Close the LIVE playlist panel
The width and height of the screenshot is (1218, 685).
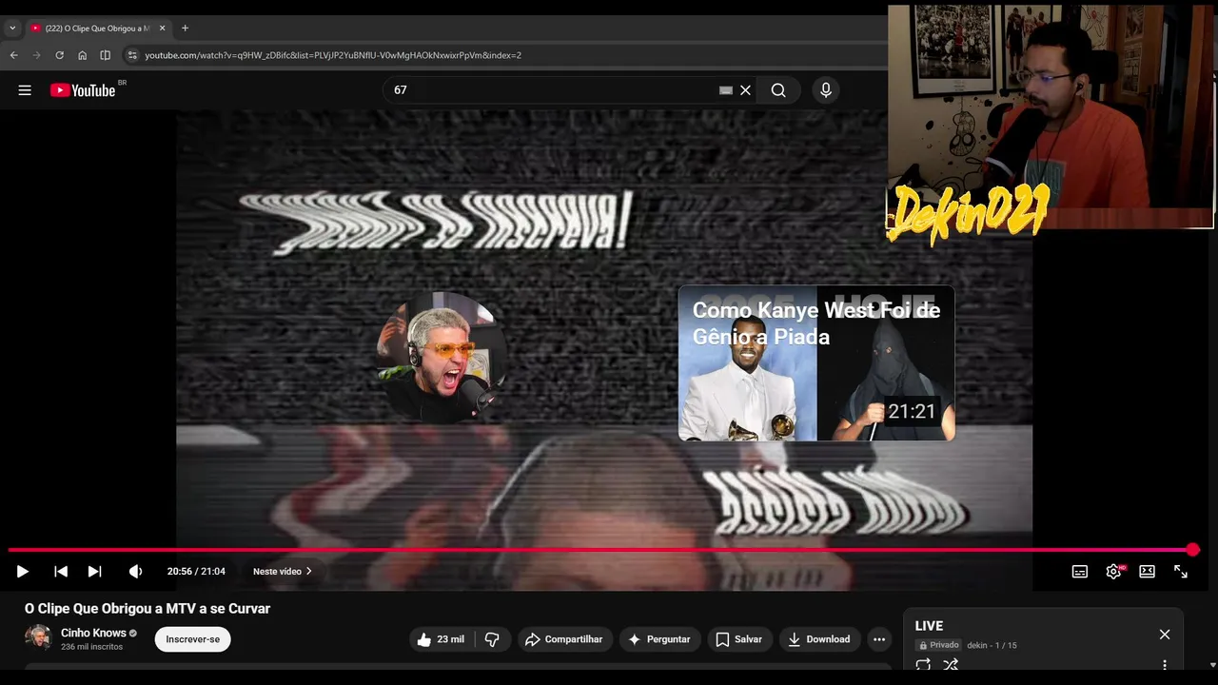[x=1165, y=635]
